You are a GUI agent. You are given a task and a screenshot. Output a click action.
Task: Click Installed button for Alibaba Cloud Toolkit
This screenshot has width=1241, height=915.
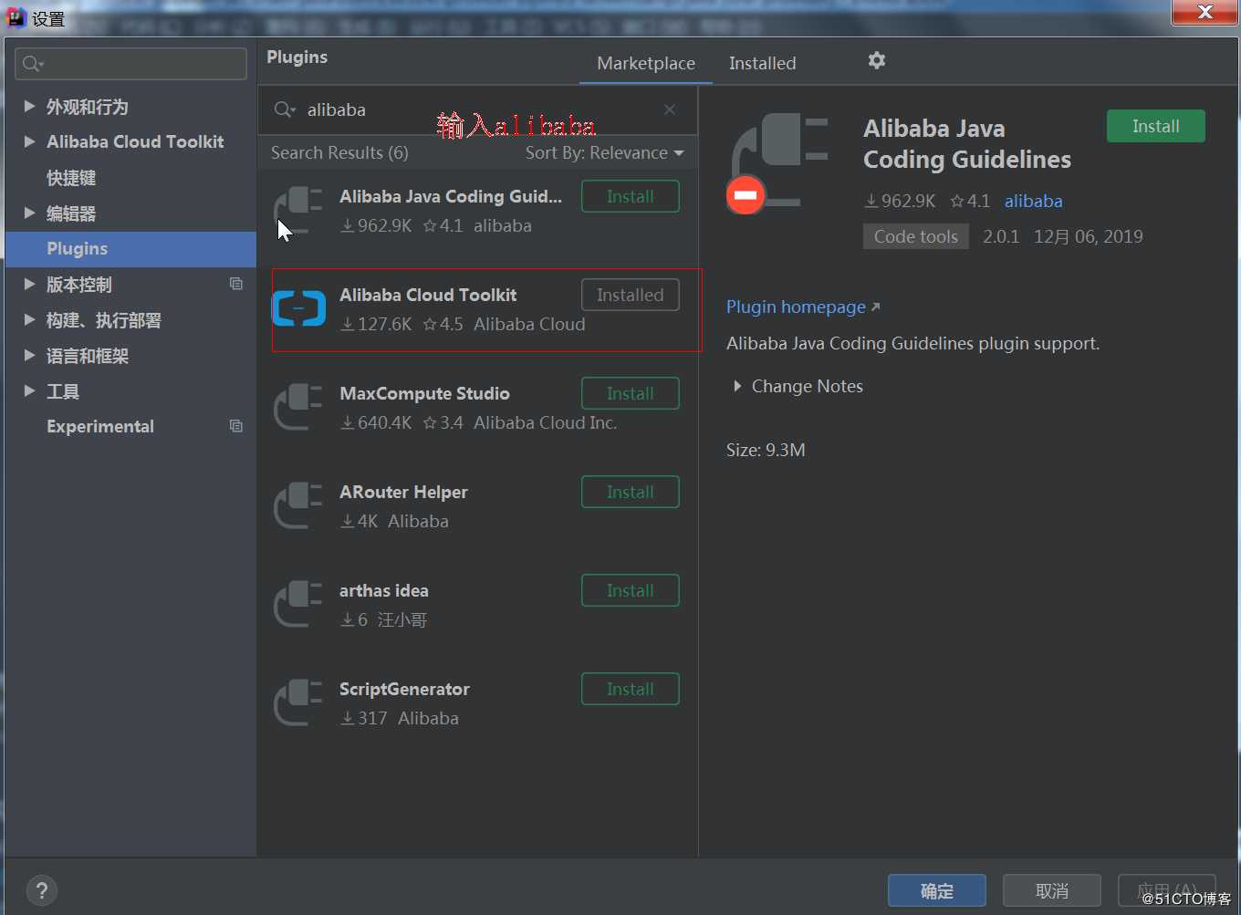631,295
